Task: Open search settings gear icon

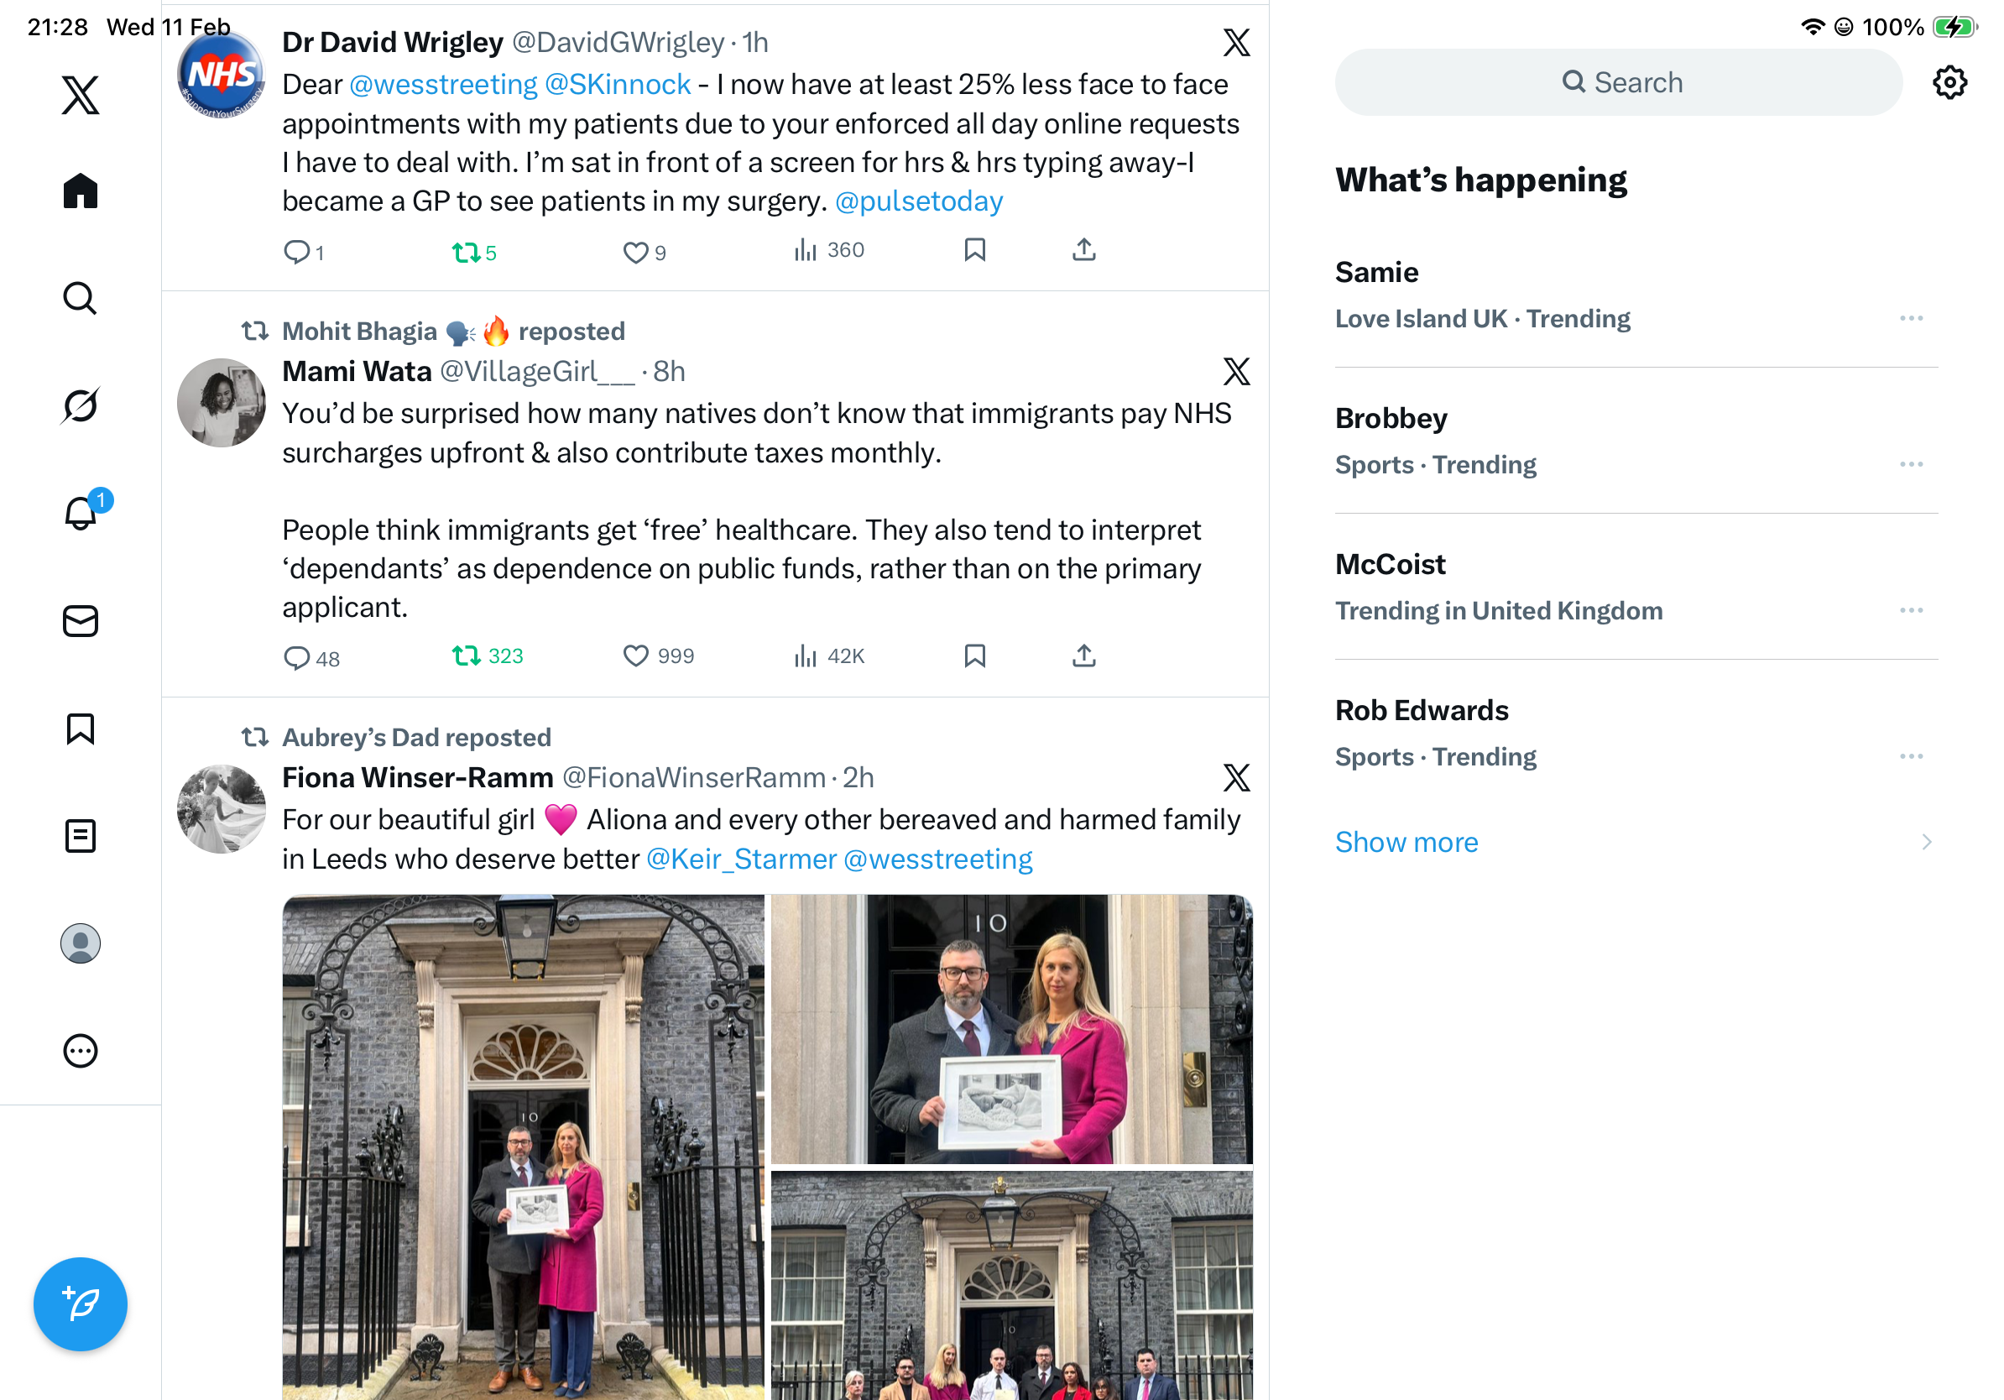Action: [1949, 83]
